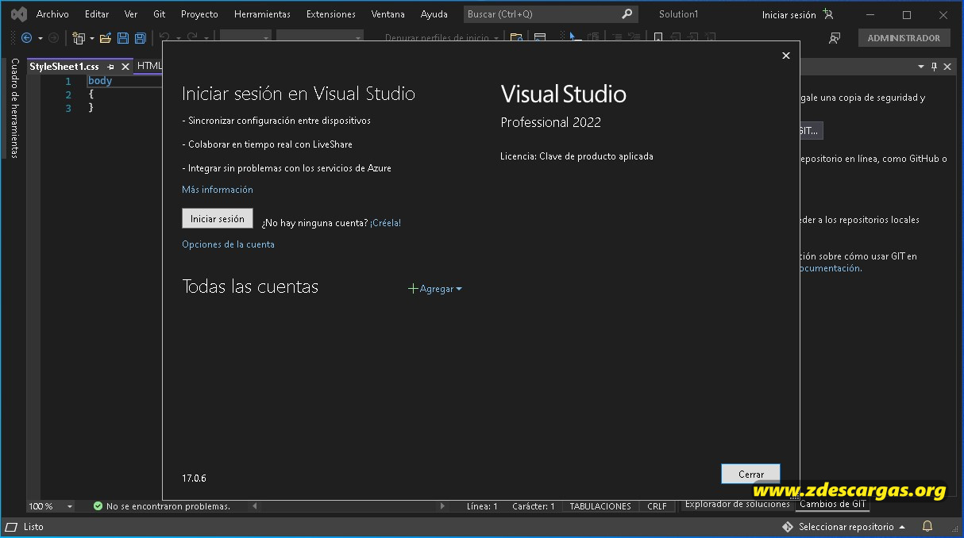Click the green check problems icon
The height and width of the screenshot is (538, 964).
tap(98, 506)
